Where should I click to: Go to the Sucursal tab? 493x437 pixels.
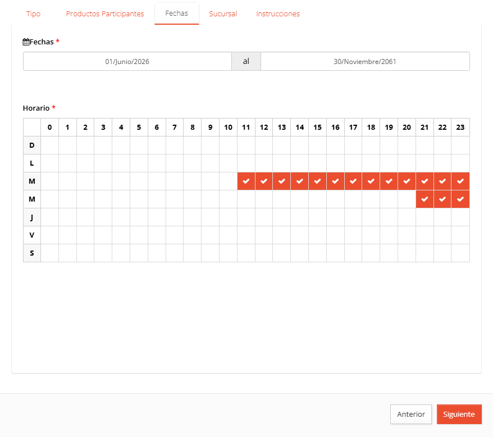[223, 14]
